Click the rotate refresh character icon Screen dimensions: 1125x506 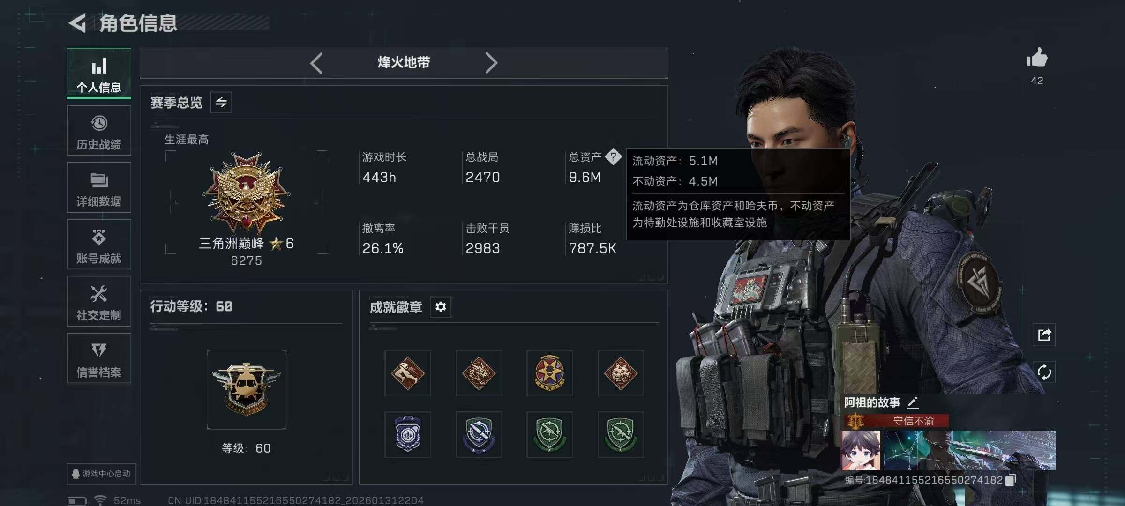click(x=1044, y=372)
